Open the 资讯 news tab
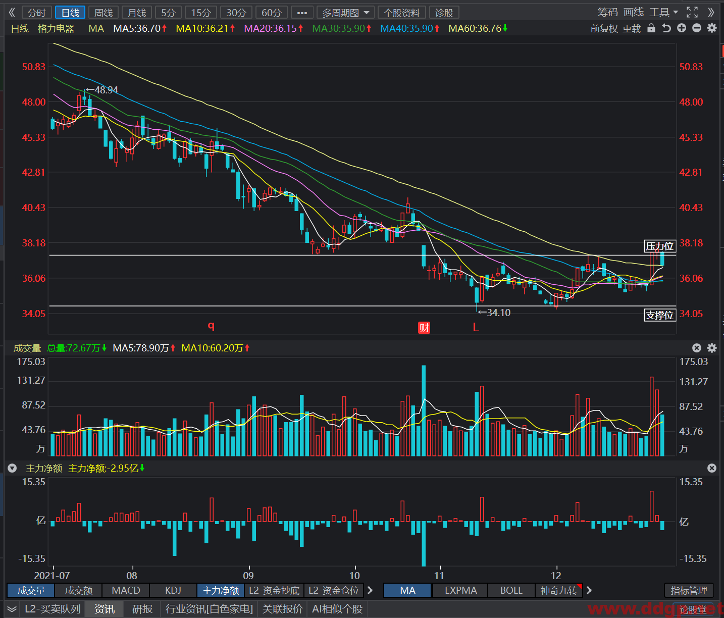The image size is (724, 618). pos(105,609)
